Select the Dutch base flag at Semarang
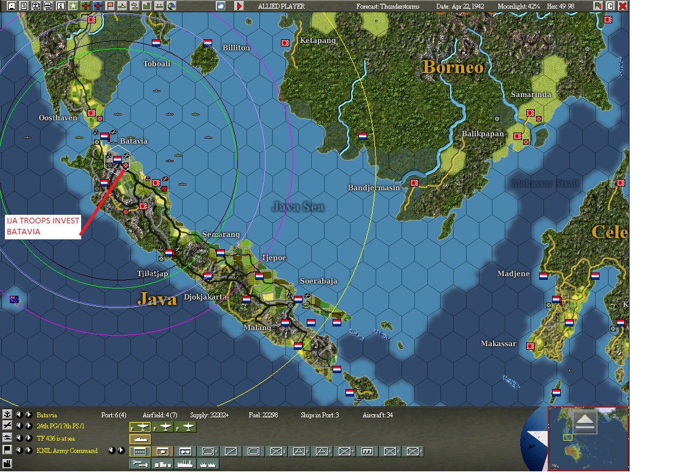 [x=221, y=253]
